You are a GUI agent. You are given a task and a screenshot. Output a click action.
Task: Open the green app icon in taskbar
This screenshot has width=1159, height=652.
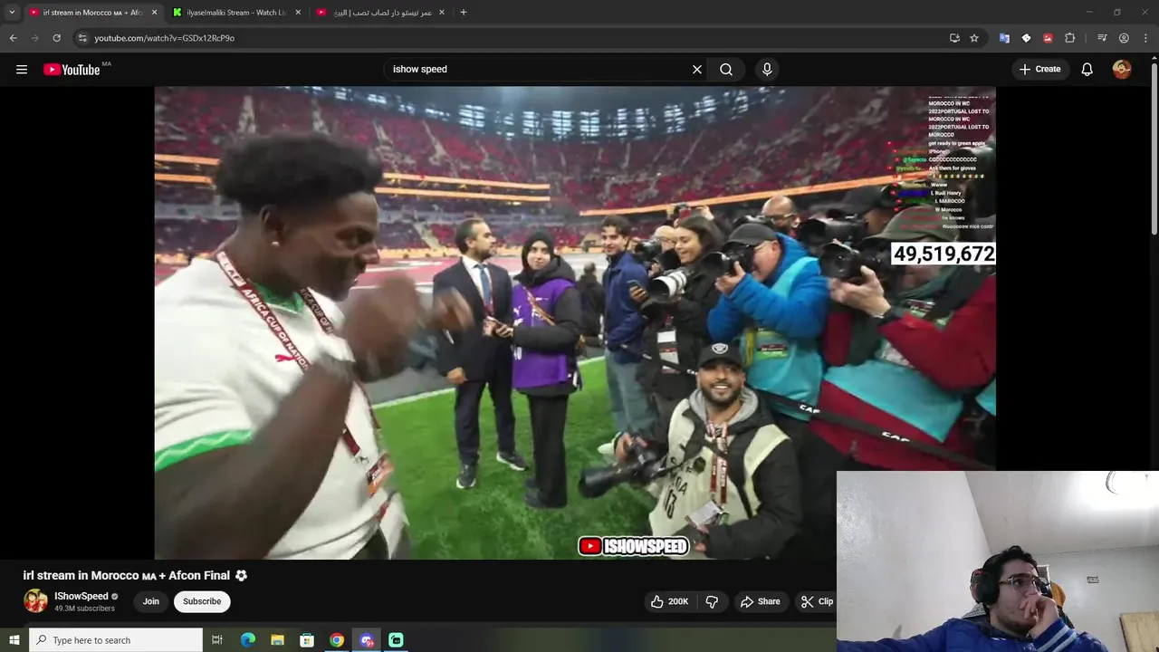[396, 640]
